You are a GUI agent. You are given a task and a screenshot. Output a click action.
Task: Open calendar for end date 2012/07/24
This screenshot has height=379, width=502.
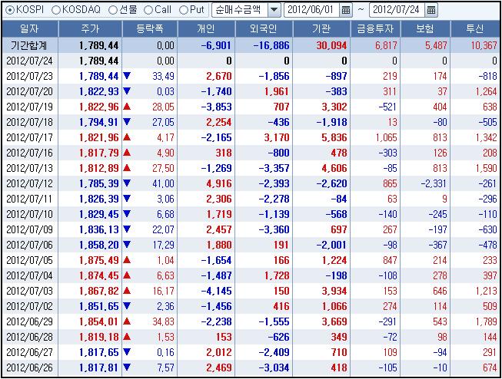point(431,10)
